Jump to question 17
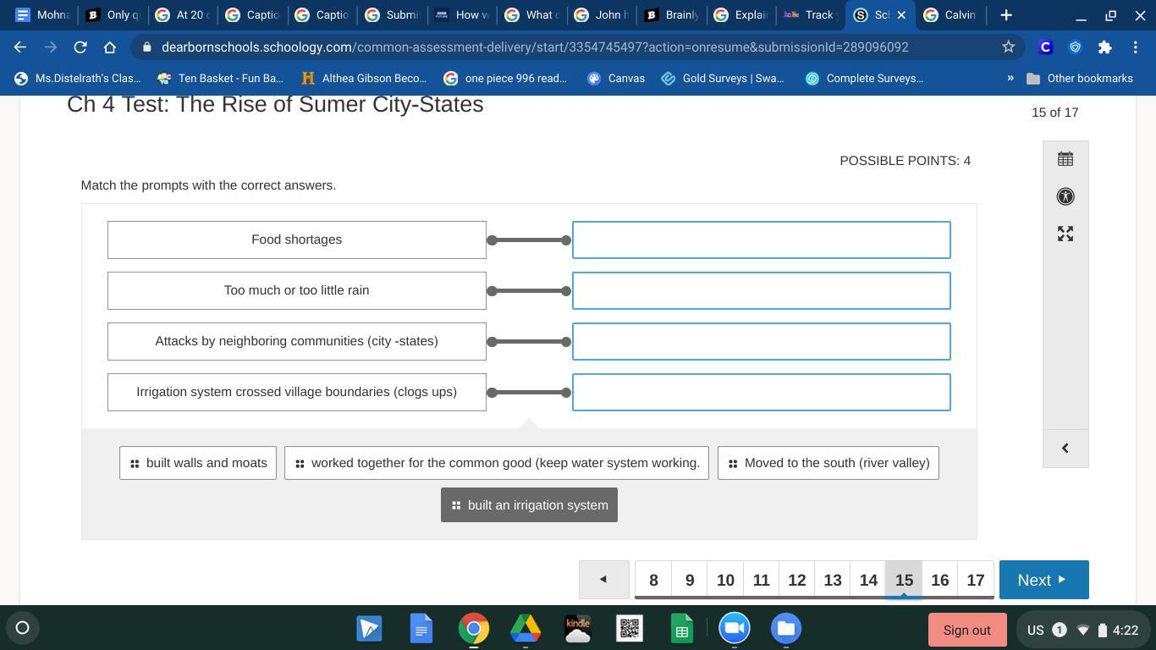The height and width of the screenshot is (650, 1156). (x=976, y=580)
